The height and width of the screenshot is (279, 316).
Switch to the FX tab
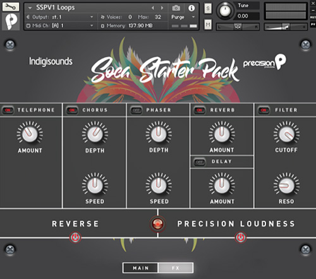tap(176, 268)
